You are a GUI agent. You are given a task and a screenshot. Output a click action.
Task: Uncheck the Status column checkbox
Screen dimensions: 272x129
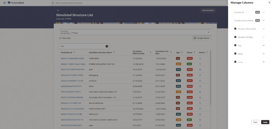tap(235, 53)
